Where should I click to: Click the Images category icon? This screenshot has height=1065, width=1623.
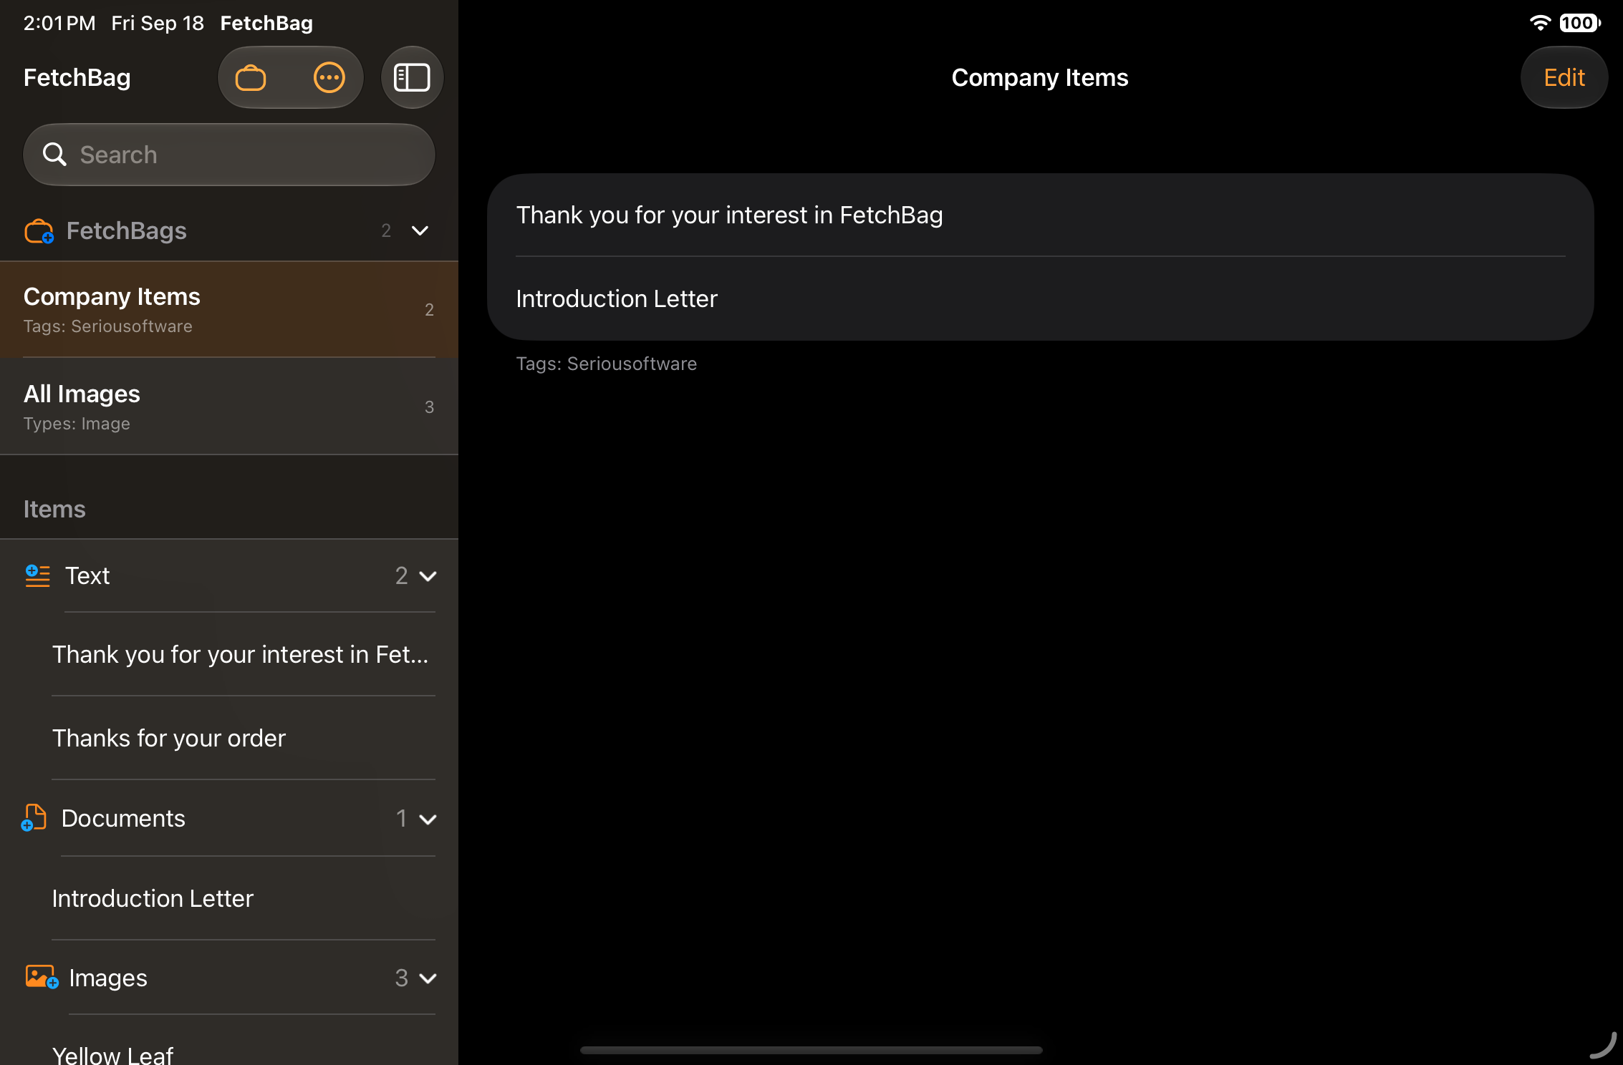click(x=42, y=977)
